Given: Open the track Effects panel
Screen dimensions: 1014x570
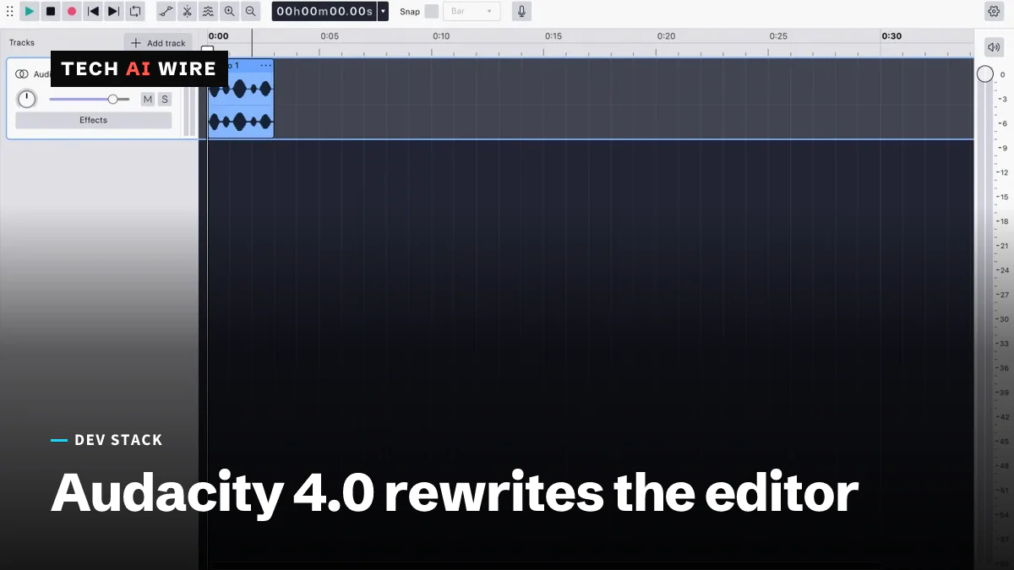Looking at the screenshot, I should pos(93,120).
